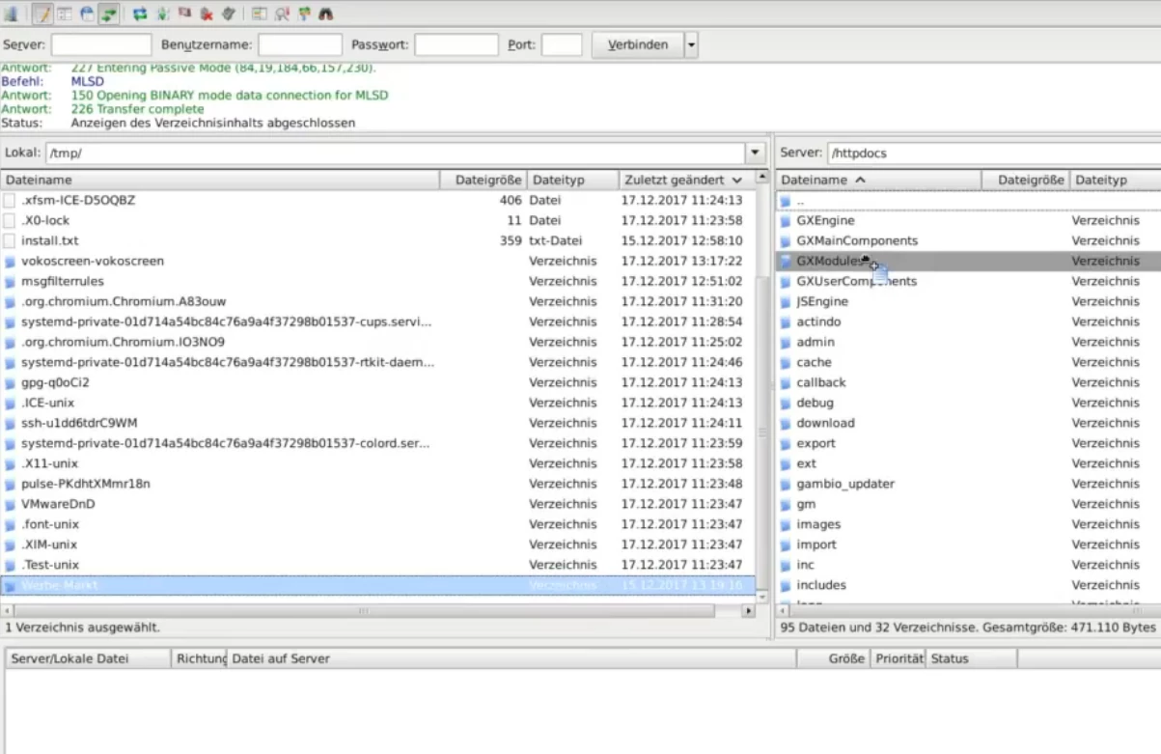The height and width of the screenshot is (754, 1161).
Task: Expand the Lokal path dropdown
Action: (756, 153)
